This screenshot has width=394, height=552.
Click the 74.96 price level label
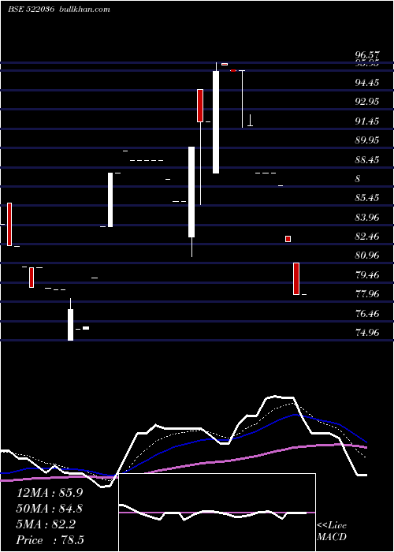[367, 332]
